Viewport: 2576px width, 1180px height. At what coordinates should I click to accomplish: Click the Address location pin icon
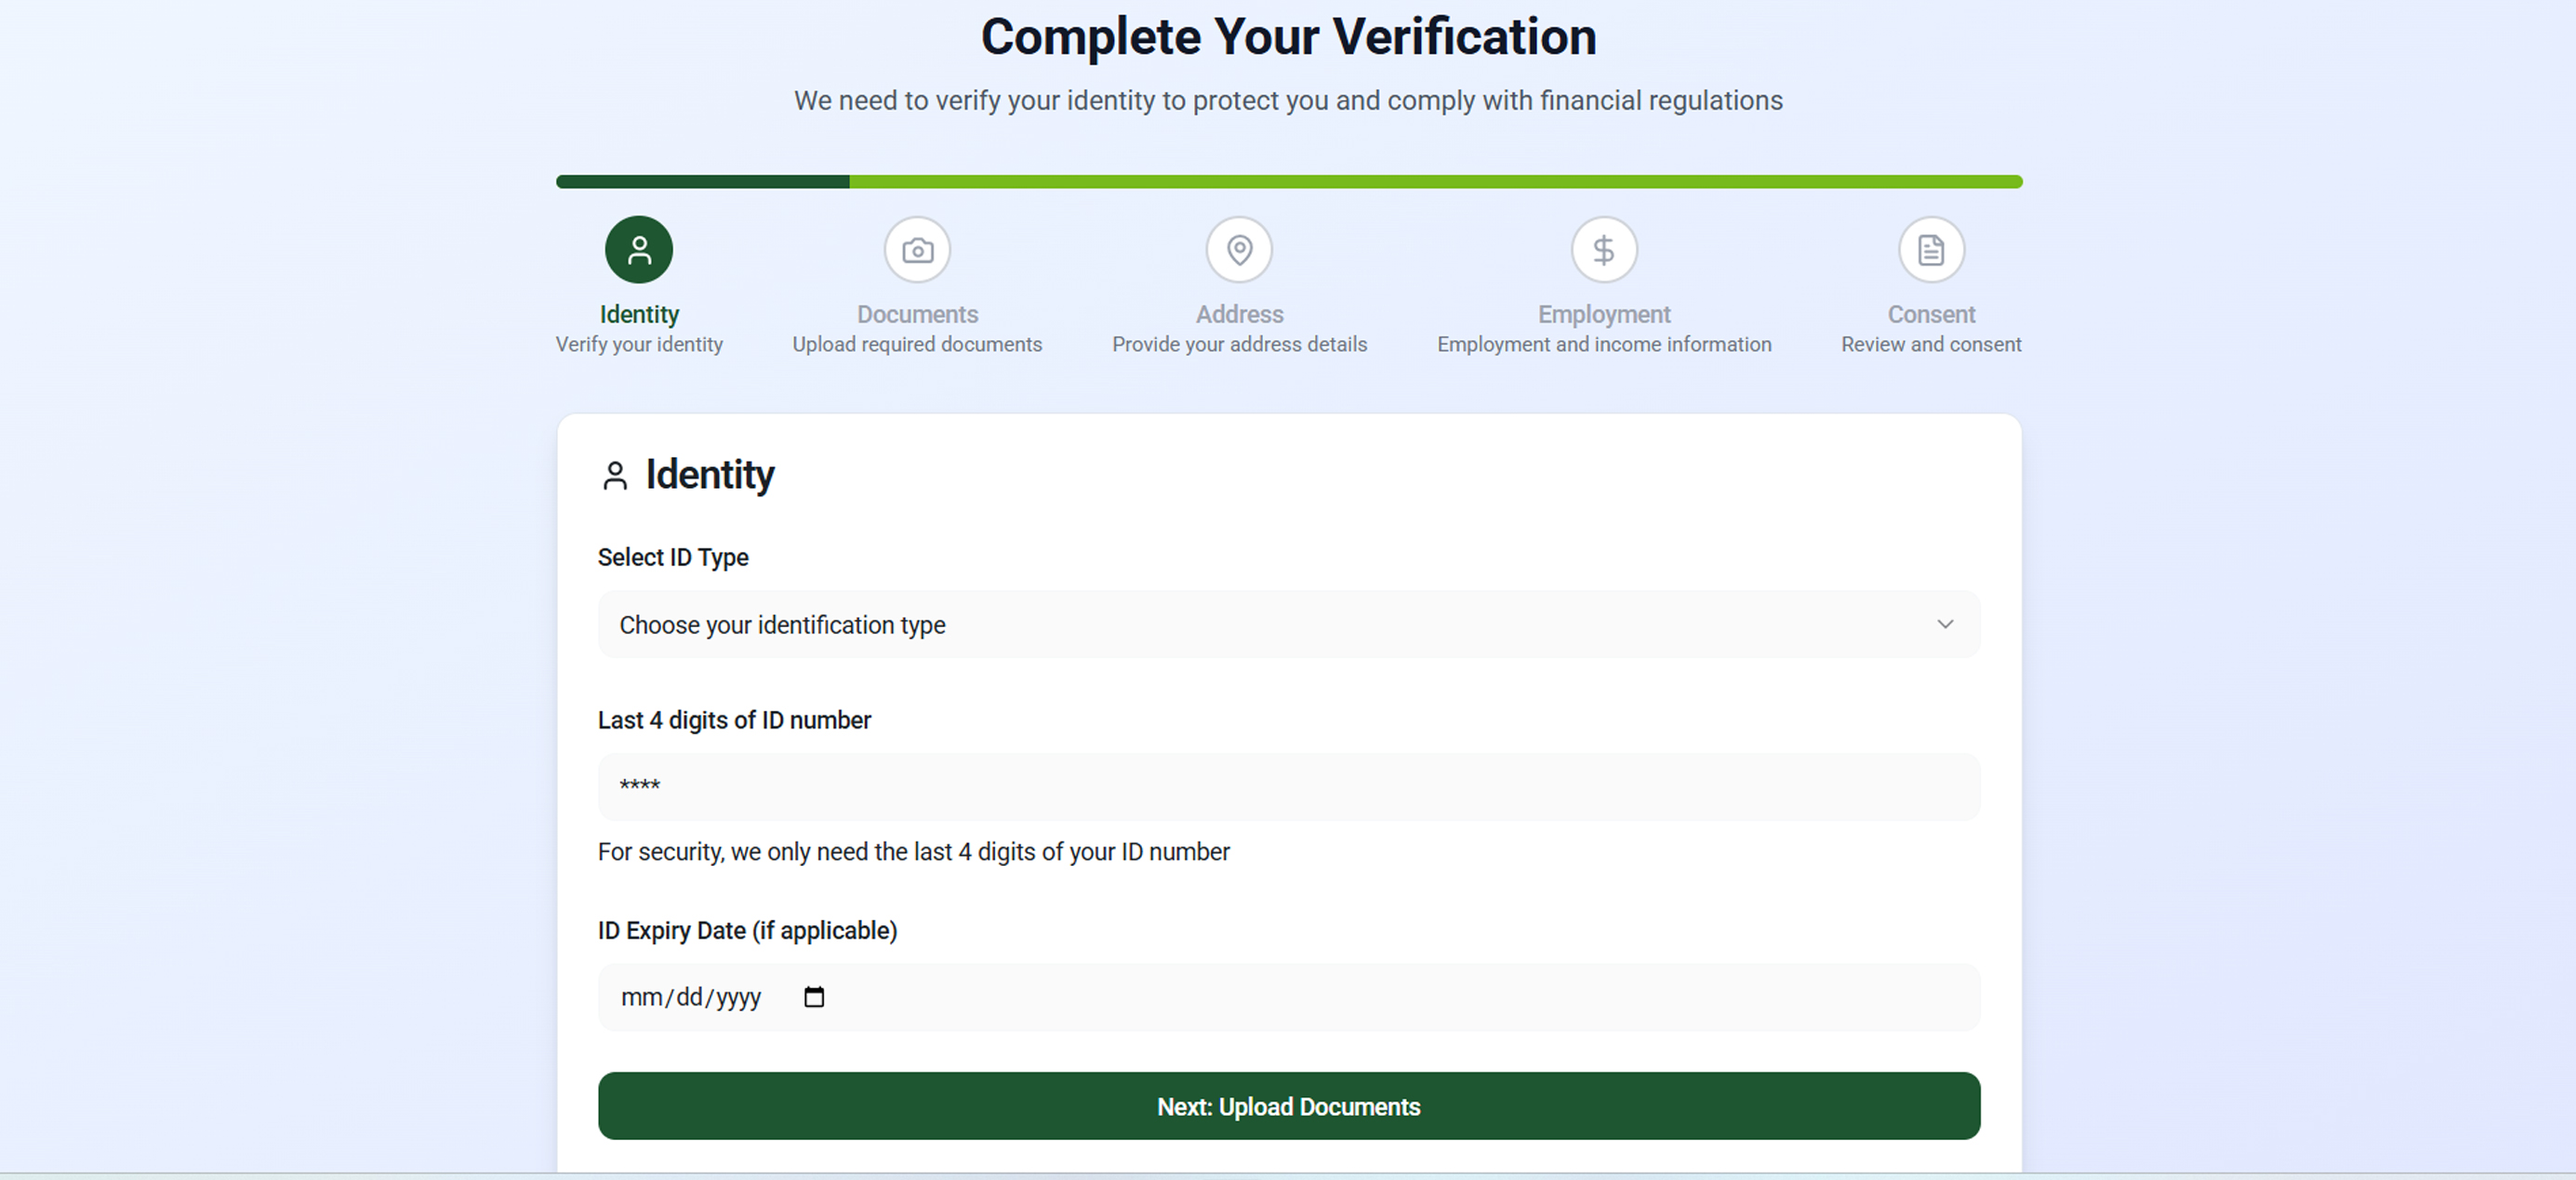coord(1239,249)
